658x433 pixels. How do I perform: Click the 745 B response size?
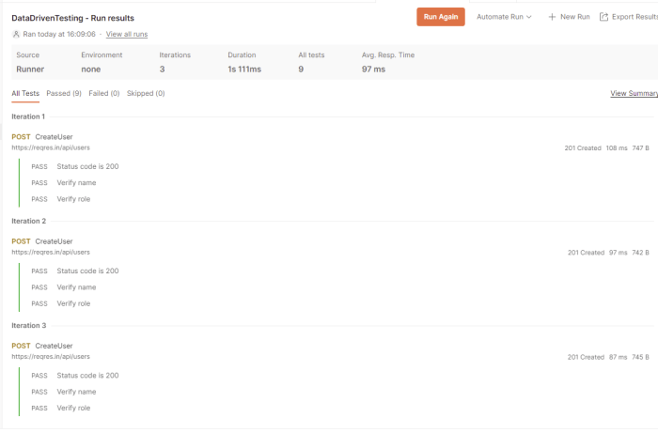pyautogui.click(x=640, y=357)
